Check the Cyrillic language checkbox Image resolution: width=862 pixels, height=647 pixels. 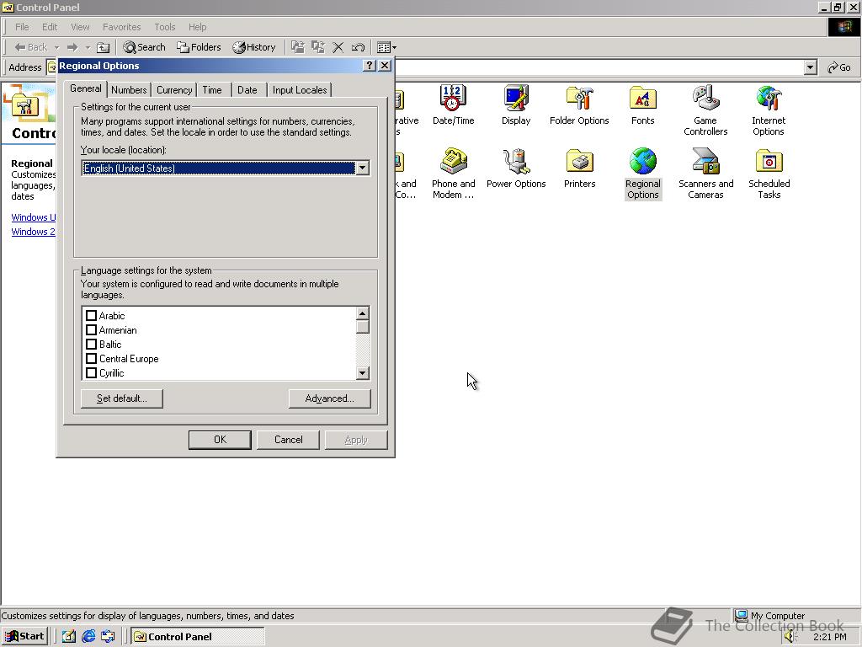pos(91,373)
